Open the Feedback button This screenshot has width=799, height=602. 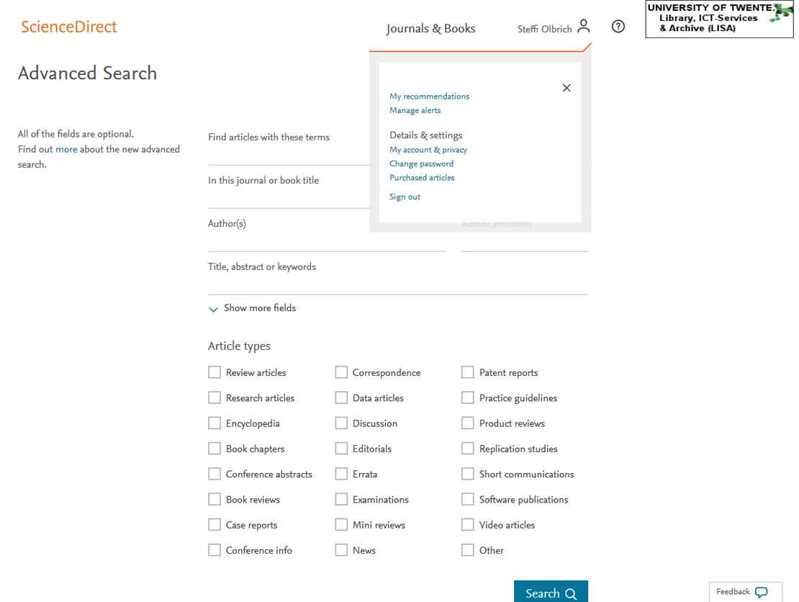pos(746,592)
